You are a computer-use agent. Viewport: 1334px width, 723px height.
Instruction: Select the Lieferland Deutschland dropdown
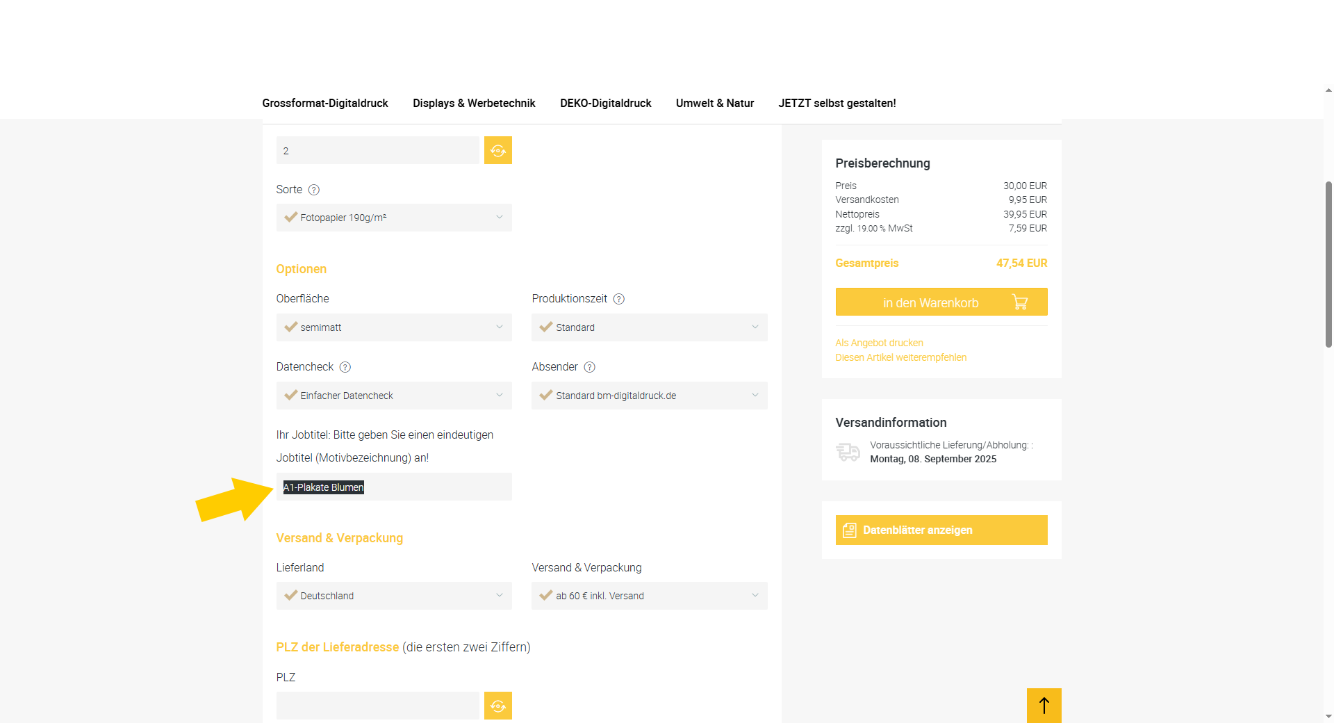pos(394,596)
